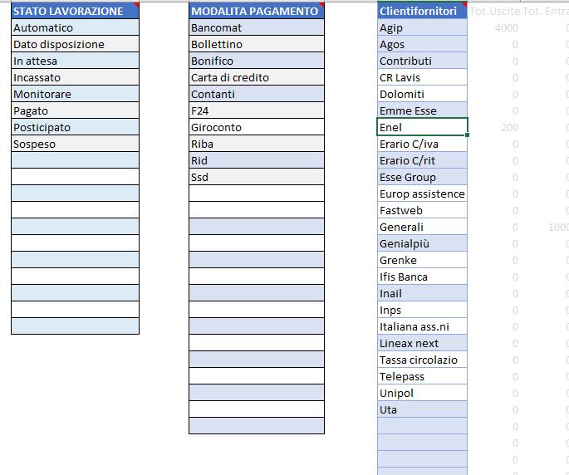
Task: Click the 'Monitorare' cell
Action: (x=75, y=95)
